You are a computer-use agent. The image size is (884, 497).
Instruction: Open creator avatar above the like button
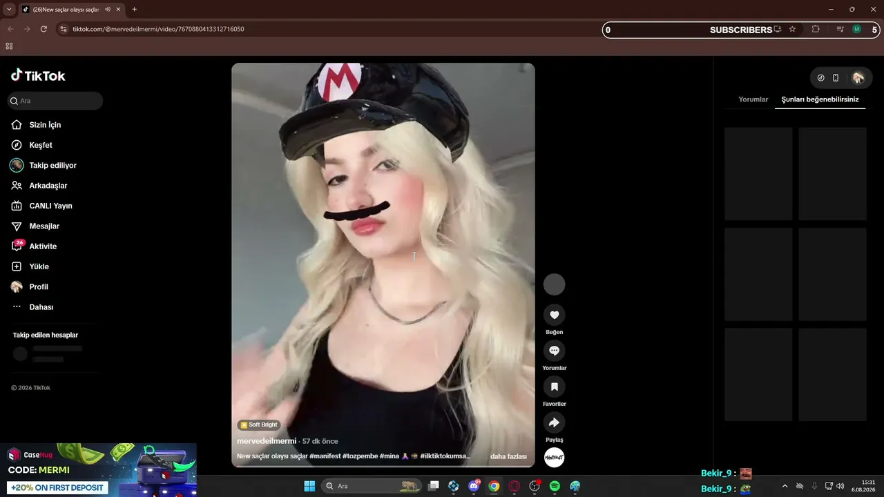click(554, 284)
